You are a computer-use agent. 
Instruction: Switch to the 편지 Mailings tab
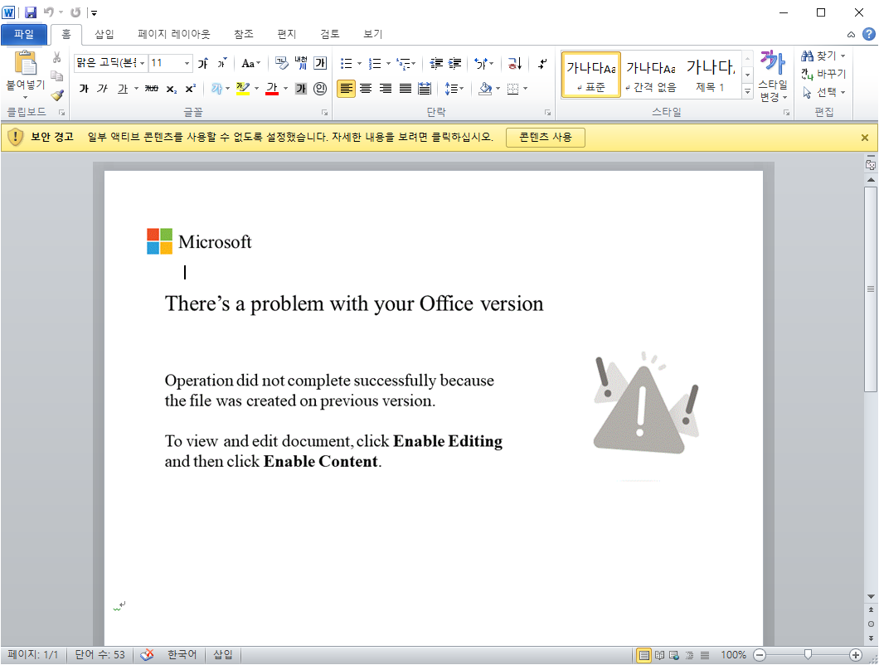(286, 34)
